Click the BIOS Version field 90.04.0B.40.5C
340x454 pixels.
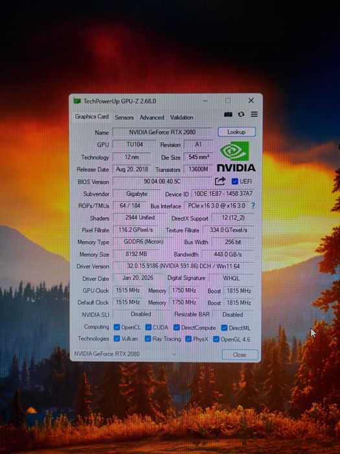tap(162, 181)
